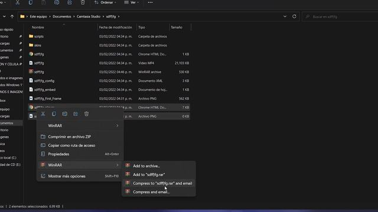Sort by the Tamaño column header

(177, 28)
